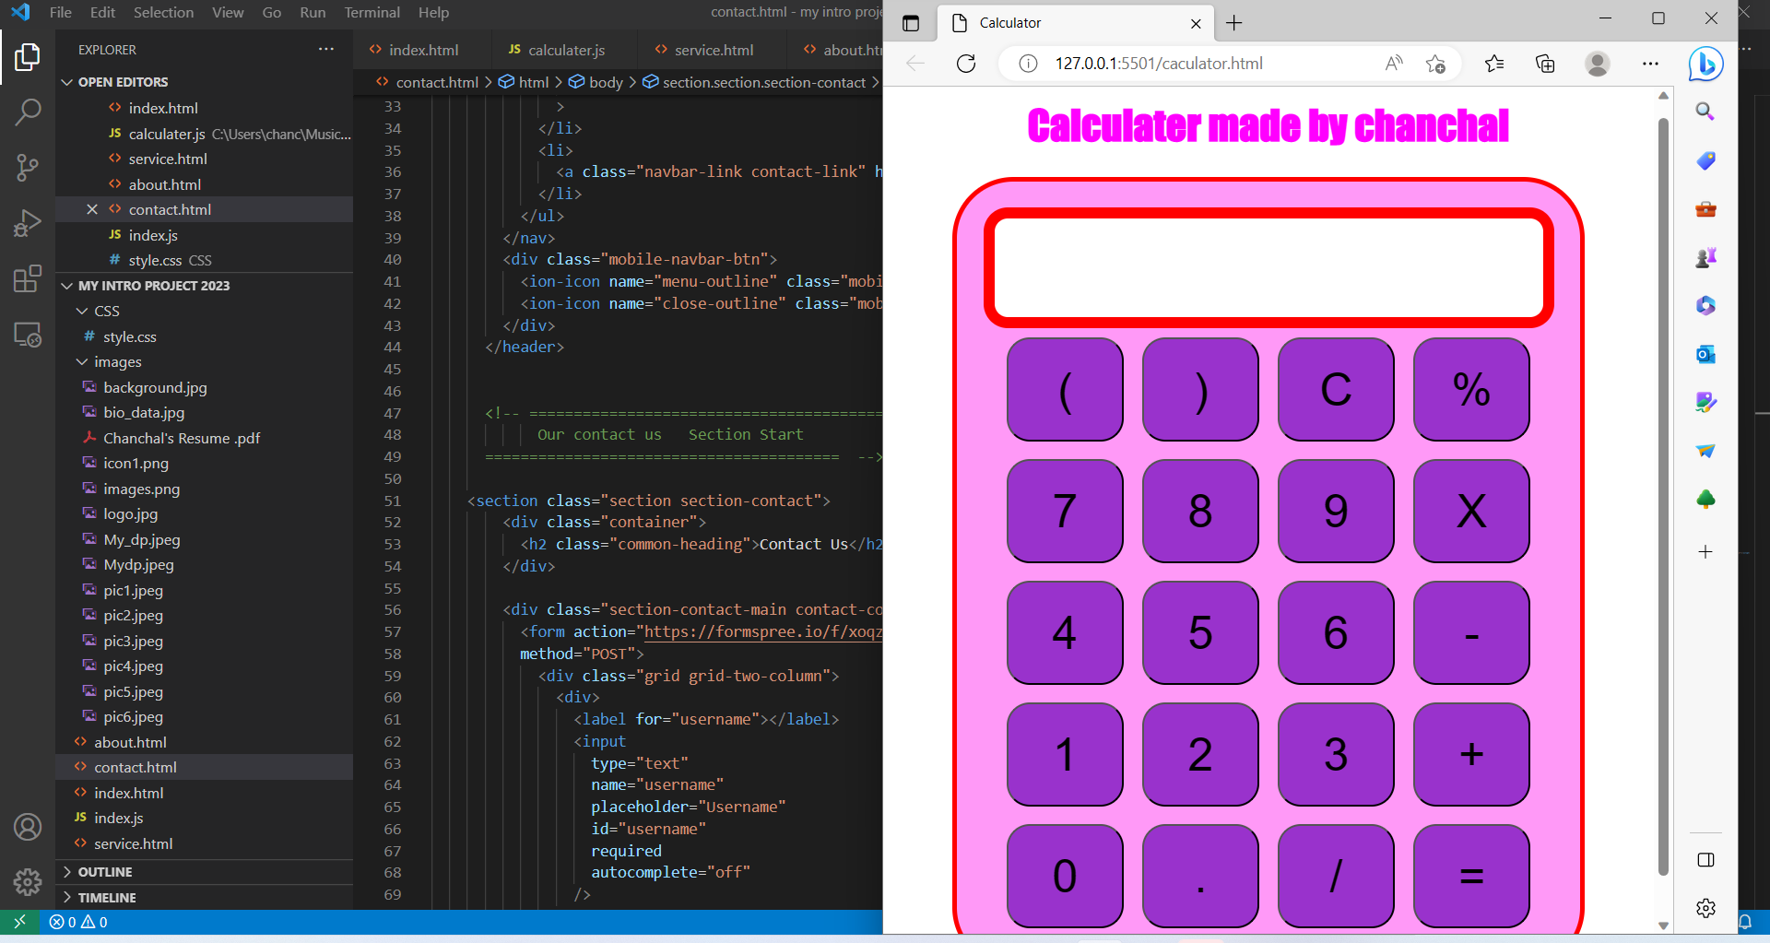Open sidebar settings gear
Viewport: 1770px width, 943px height.
(x=1705, y=908)
